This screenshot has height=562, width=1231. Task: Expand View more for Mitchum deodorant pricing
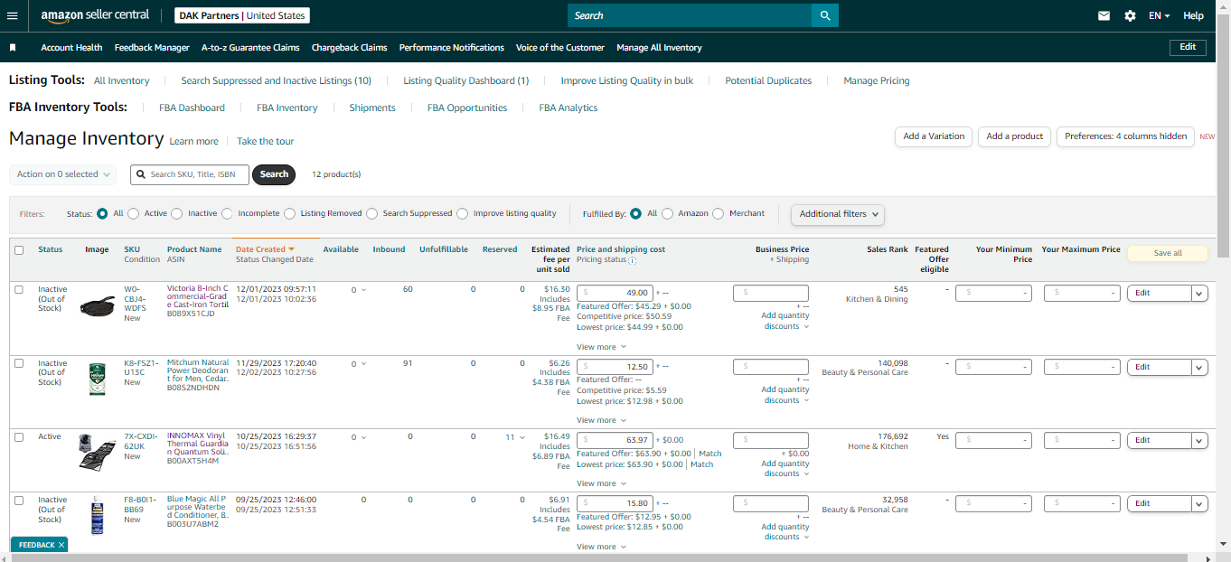[x=601, y=420]
